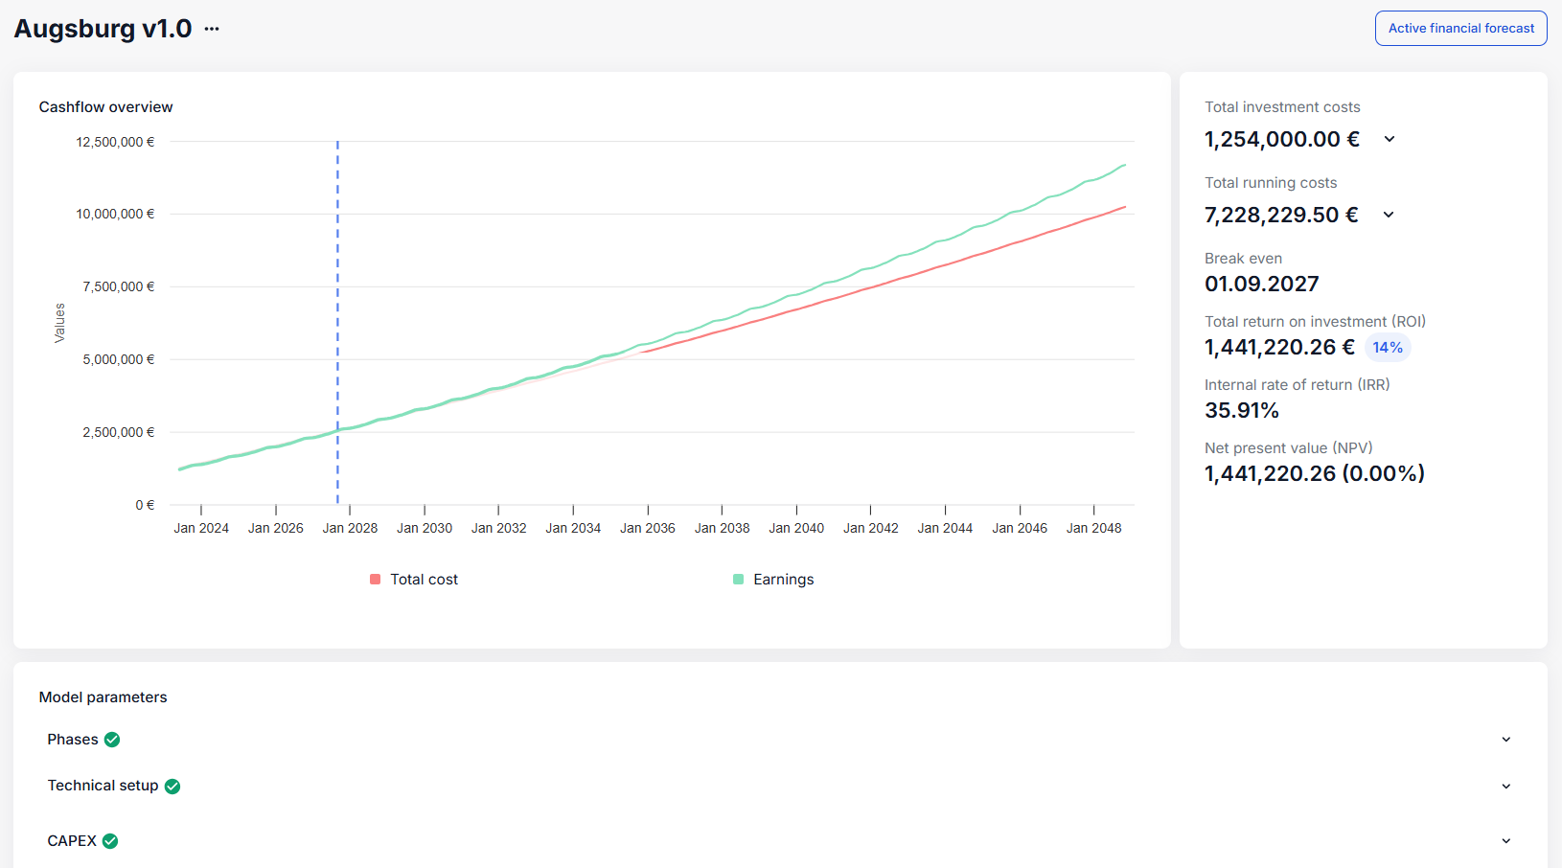Click the green checkmark next to Phases
Screen dimensions: 1562x868
pyautogui.click(x=112, y=740)
